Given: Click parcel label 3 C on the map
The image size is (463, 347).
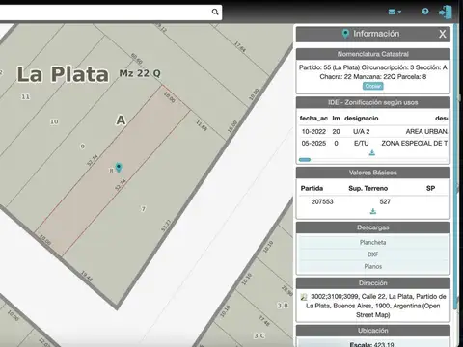Looking at the screenshot, I should [x=259, y=335].
